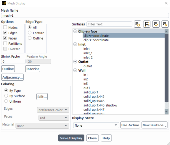The width and height of the screenshot is (170, 145).
Task: Choose Uniform coloring radio button
Action: tap(6, 101)
